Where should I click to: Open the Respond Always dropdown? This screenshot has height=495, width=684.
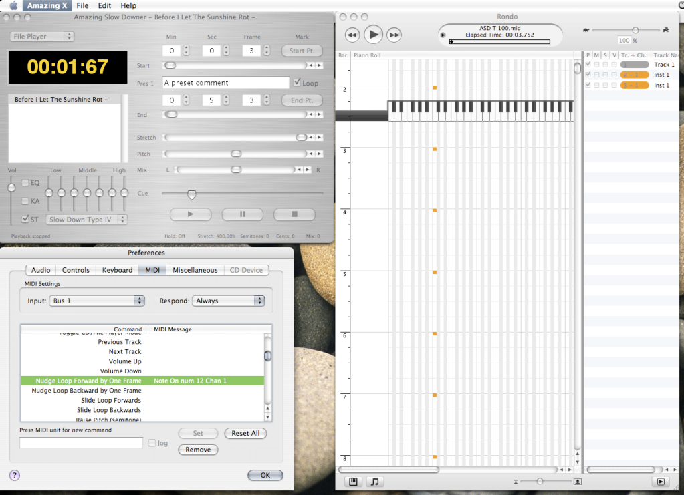[229, 301]
